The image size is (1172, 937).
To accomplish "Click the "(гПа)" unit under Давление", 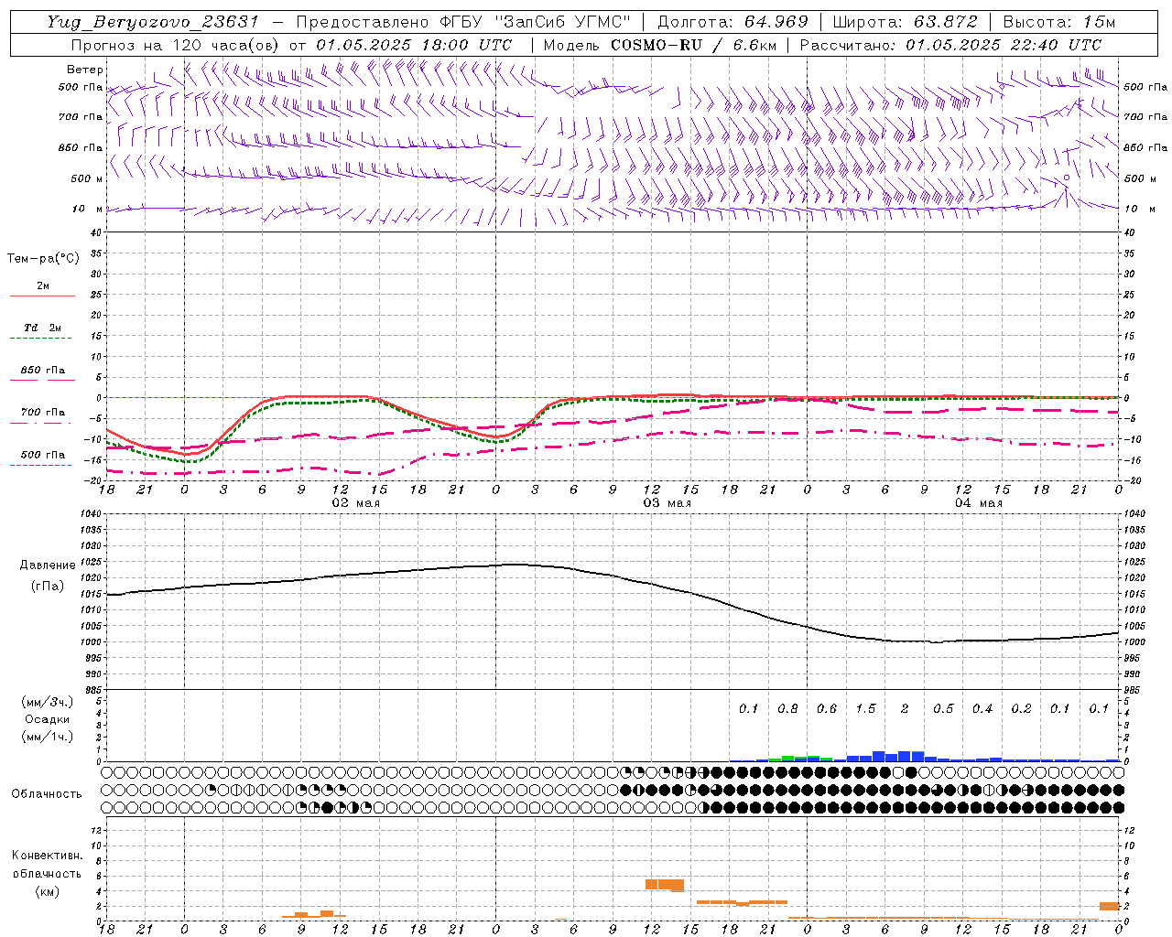I will coord(48,586).
